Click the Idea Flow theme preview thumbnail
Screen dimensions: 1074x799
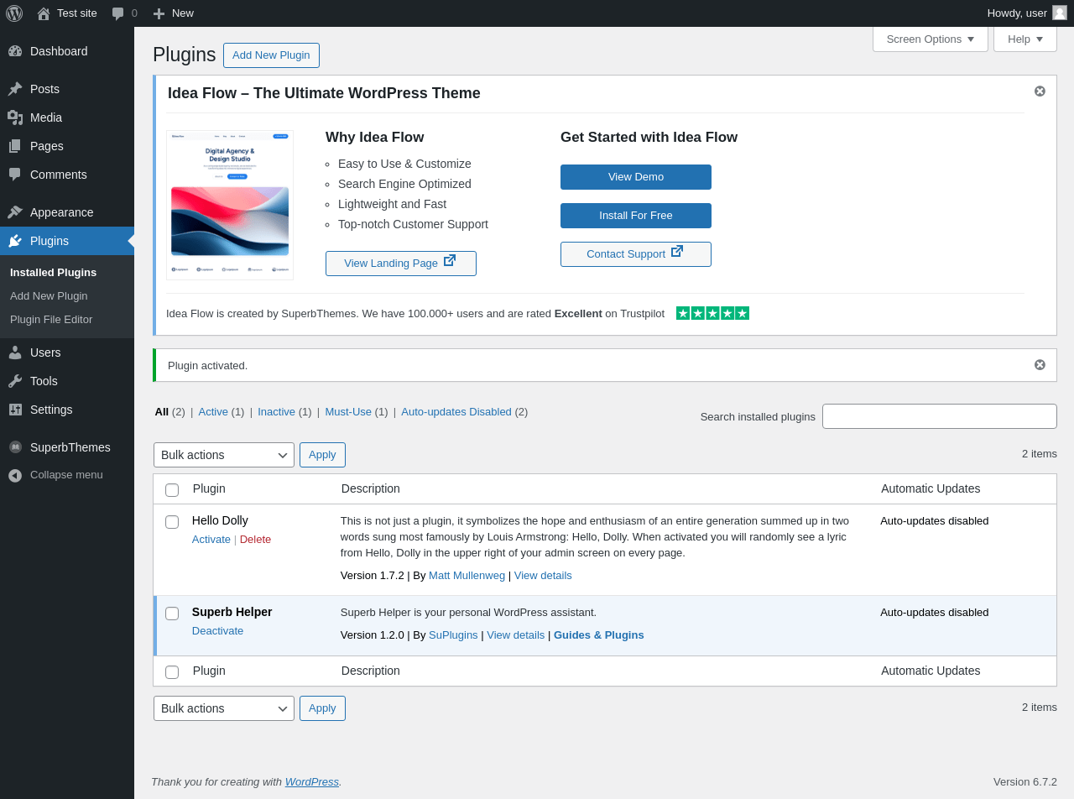tap(230, 205)
